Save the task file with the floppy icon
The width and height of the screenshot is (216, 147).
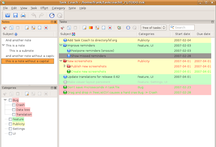click(x=15, y=15)
